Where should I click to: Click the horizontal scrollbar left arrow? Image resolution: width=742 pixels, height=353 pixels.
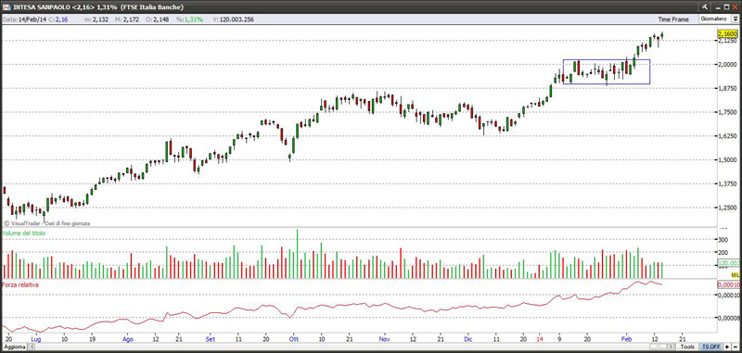coord(32,347)
